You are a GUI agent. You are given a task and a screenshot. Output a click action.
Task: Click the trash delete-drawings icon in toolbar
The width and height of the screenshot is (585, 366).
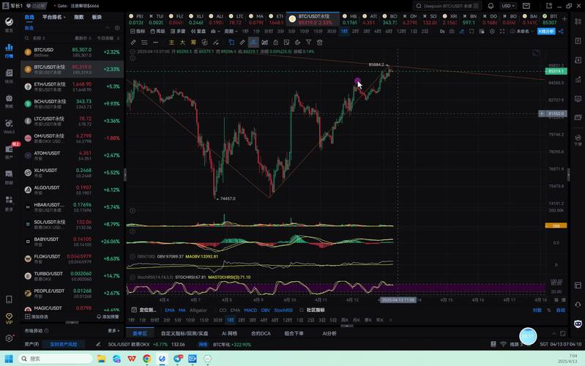[319, 42]
